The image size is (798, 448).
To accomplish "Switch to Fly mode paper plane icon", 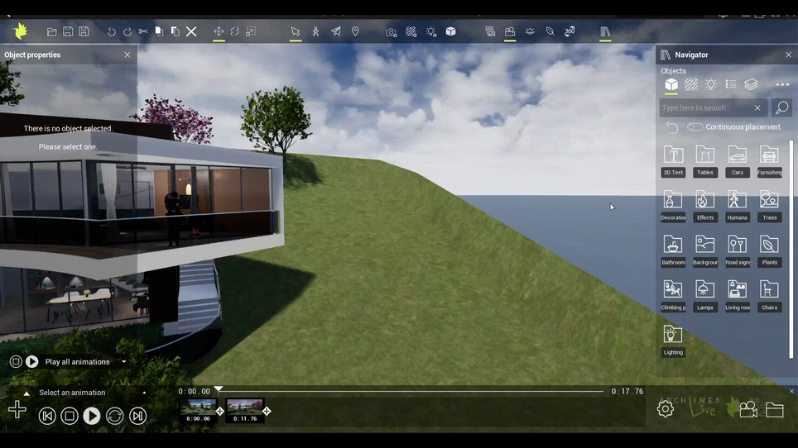I will coord(336,31).
